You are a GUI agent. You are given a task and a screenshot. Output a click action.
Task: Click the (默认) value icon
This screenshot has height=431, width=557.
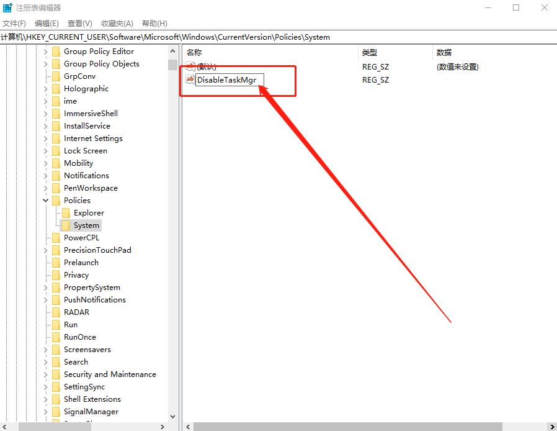pos(190,66)
